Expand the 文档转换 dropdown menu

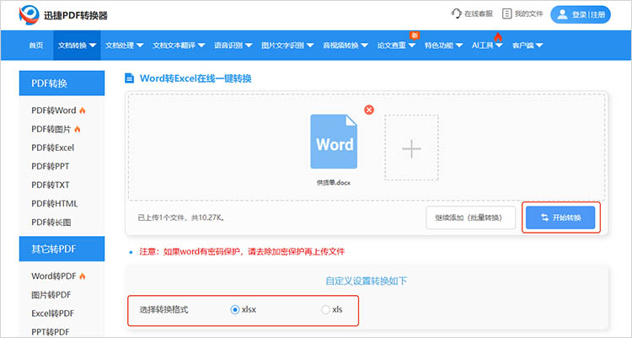(77, 46)
